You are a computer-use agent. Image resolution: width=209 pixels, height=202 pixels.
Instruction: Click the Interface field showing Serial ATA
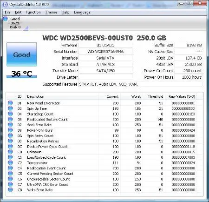tap(105, 58)
